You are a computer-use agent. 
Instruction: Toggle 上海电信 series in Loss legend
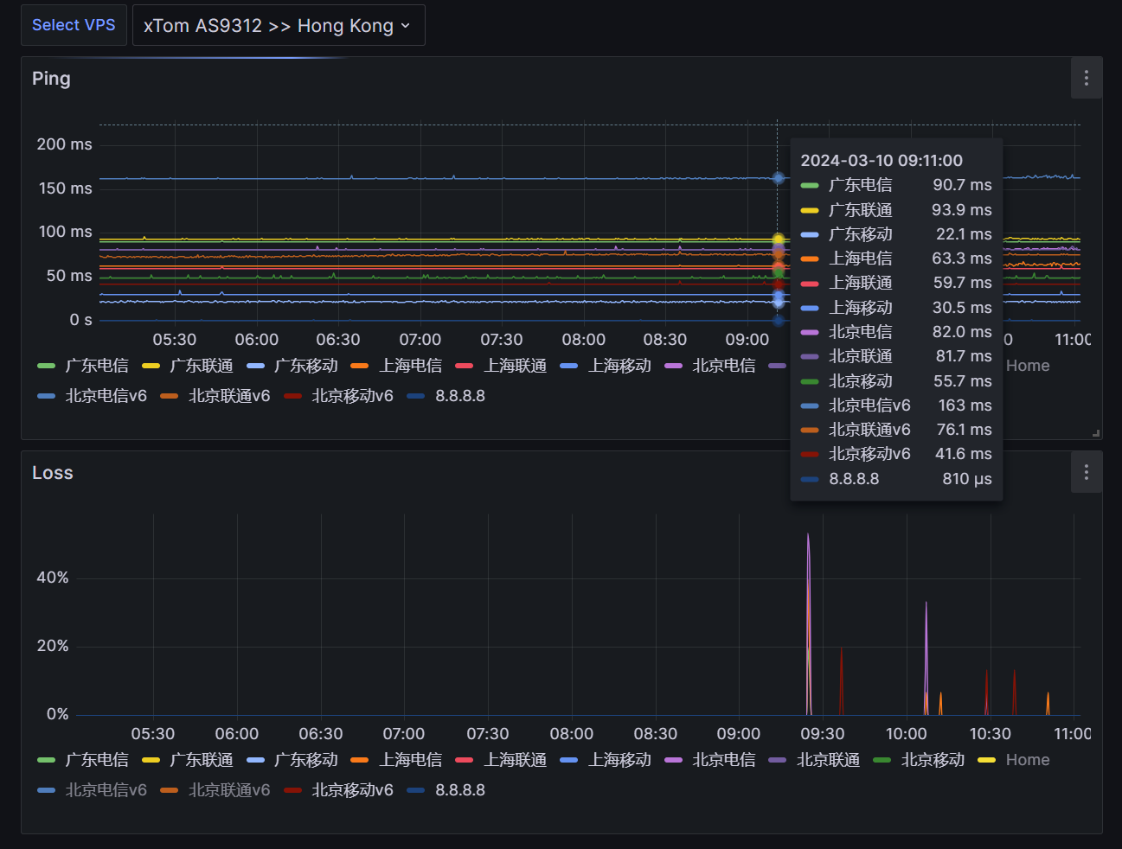410,760
